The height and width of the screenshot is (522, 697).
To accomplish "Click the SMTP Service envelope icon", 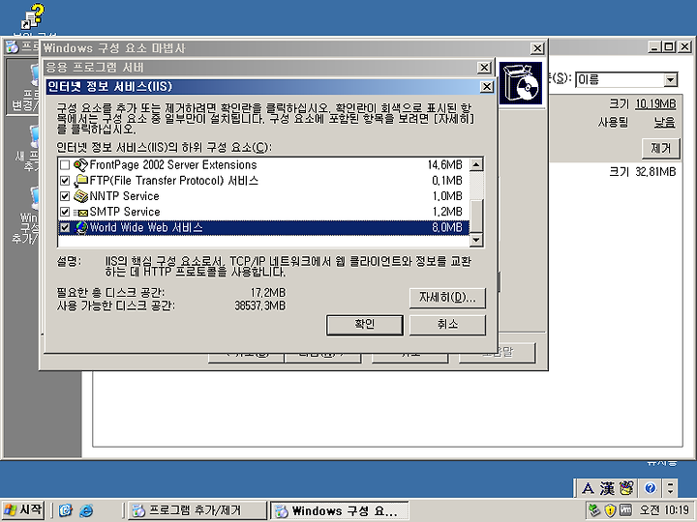I will pyautogui.click(x=80, y=212).
